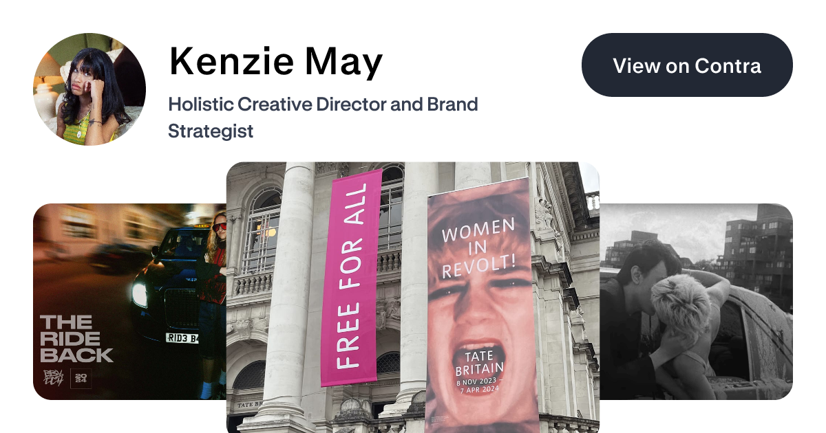
Task: Open the Tate Britain project thumbnail
Action: (x=413, y=298)
